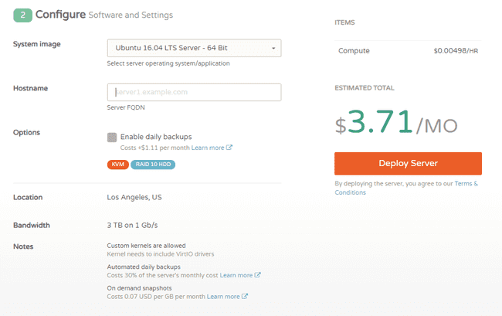The width and height of the screenshot is (502, 316).
Task: Click the Configure heading
Action: coord(60,15)
